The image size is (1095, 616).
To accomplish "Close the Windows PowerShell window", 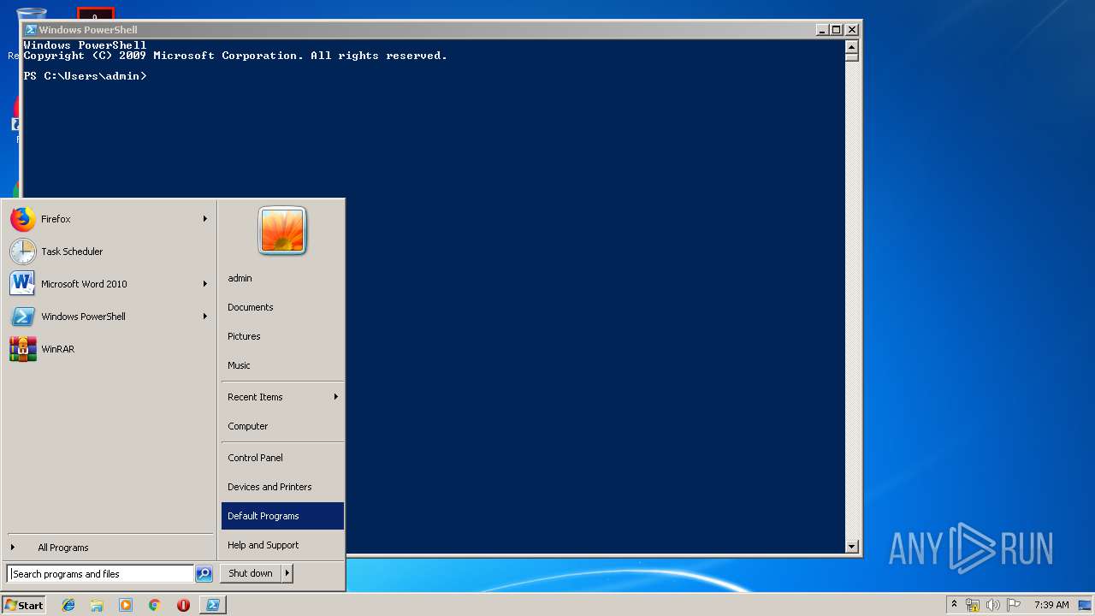I will [851, 29].
